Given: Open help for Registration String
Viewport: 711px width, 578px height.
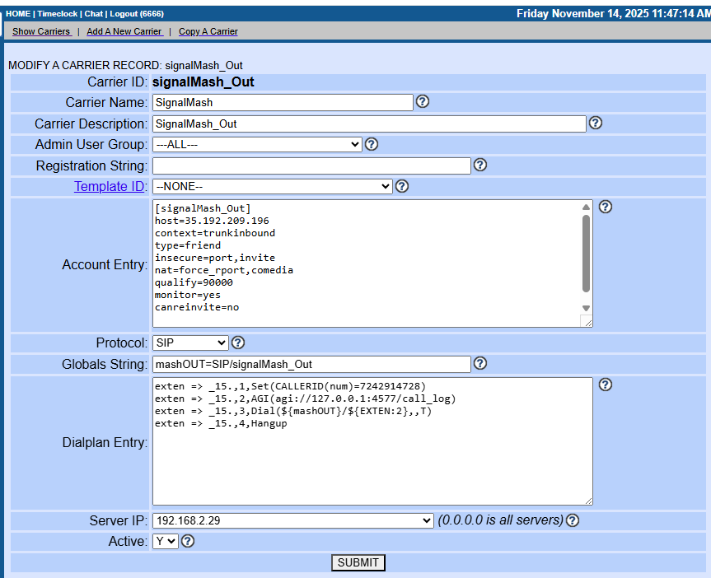Looking at the screenshot, I should pos(480,165).
